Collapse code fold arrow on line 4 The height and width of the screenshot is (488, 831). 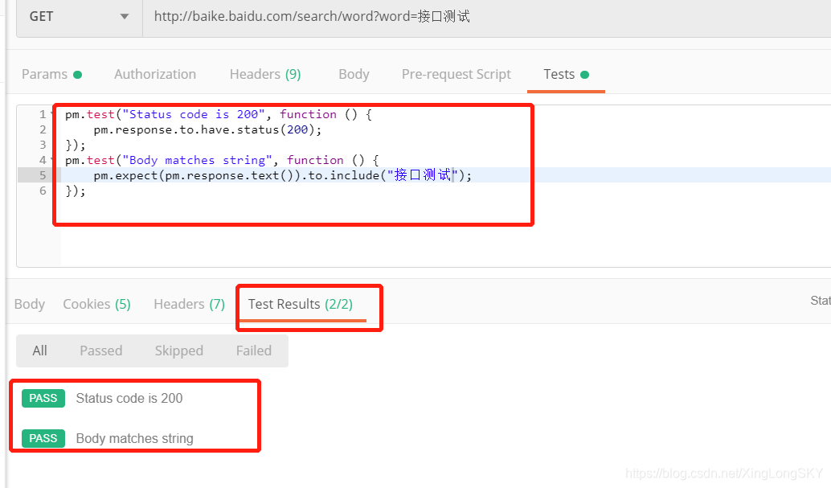[52, 160]
